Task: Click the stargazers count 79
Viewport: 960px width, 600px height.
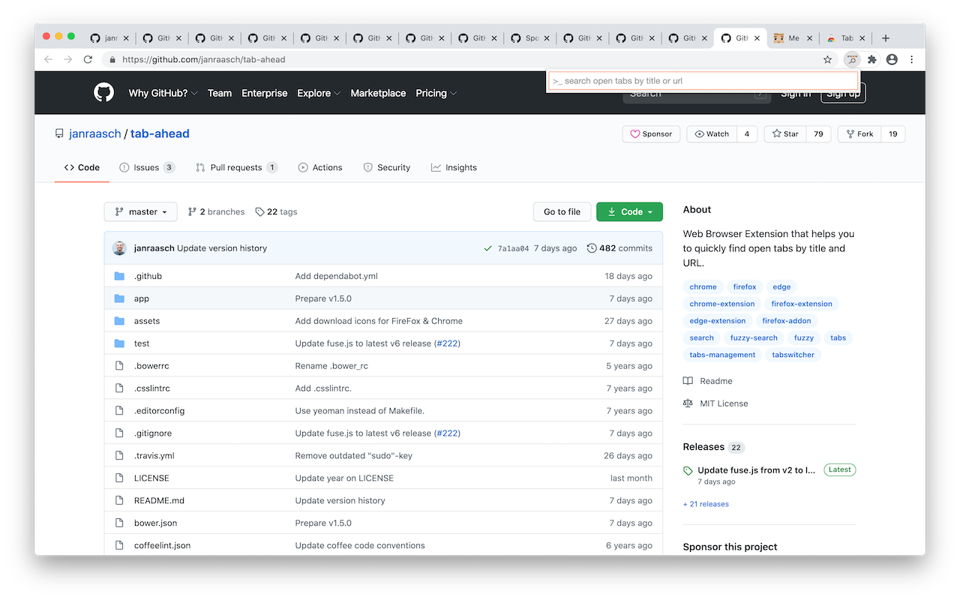Action: [x=818, y=134]
